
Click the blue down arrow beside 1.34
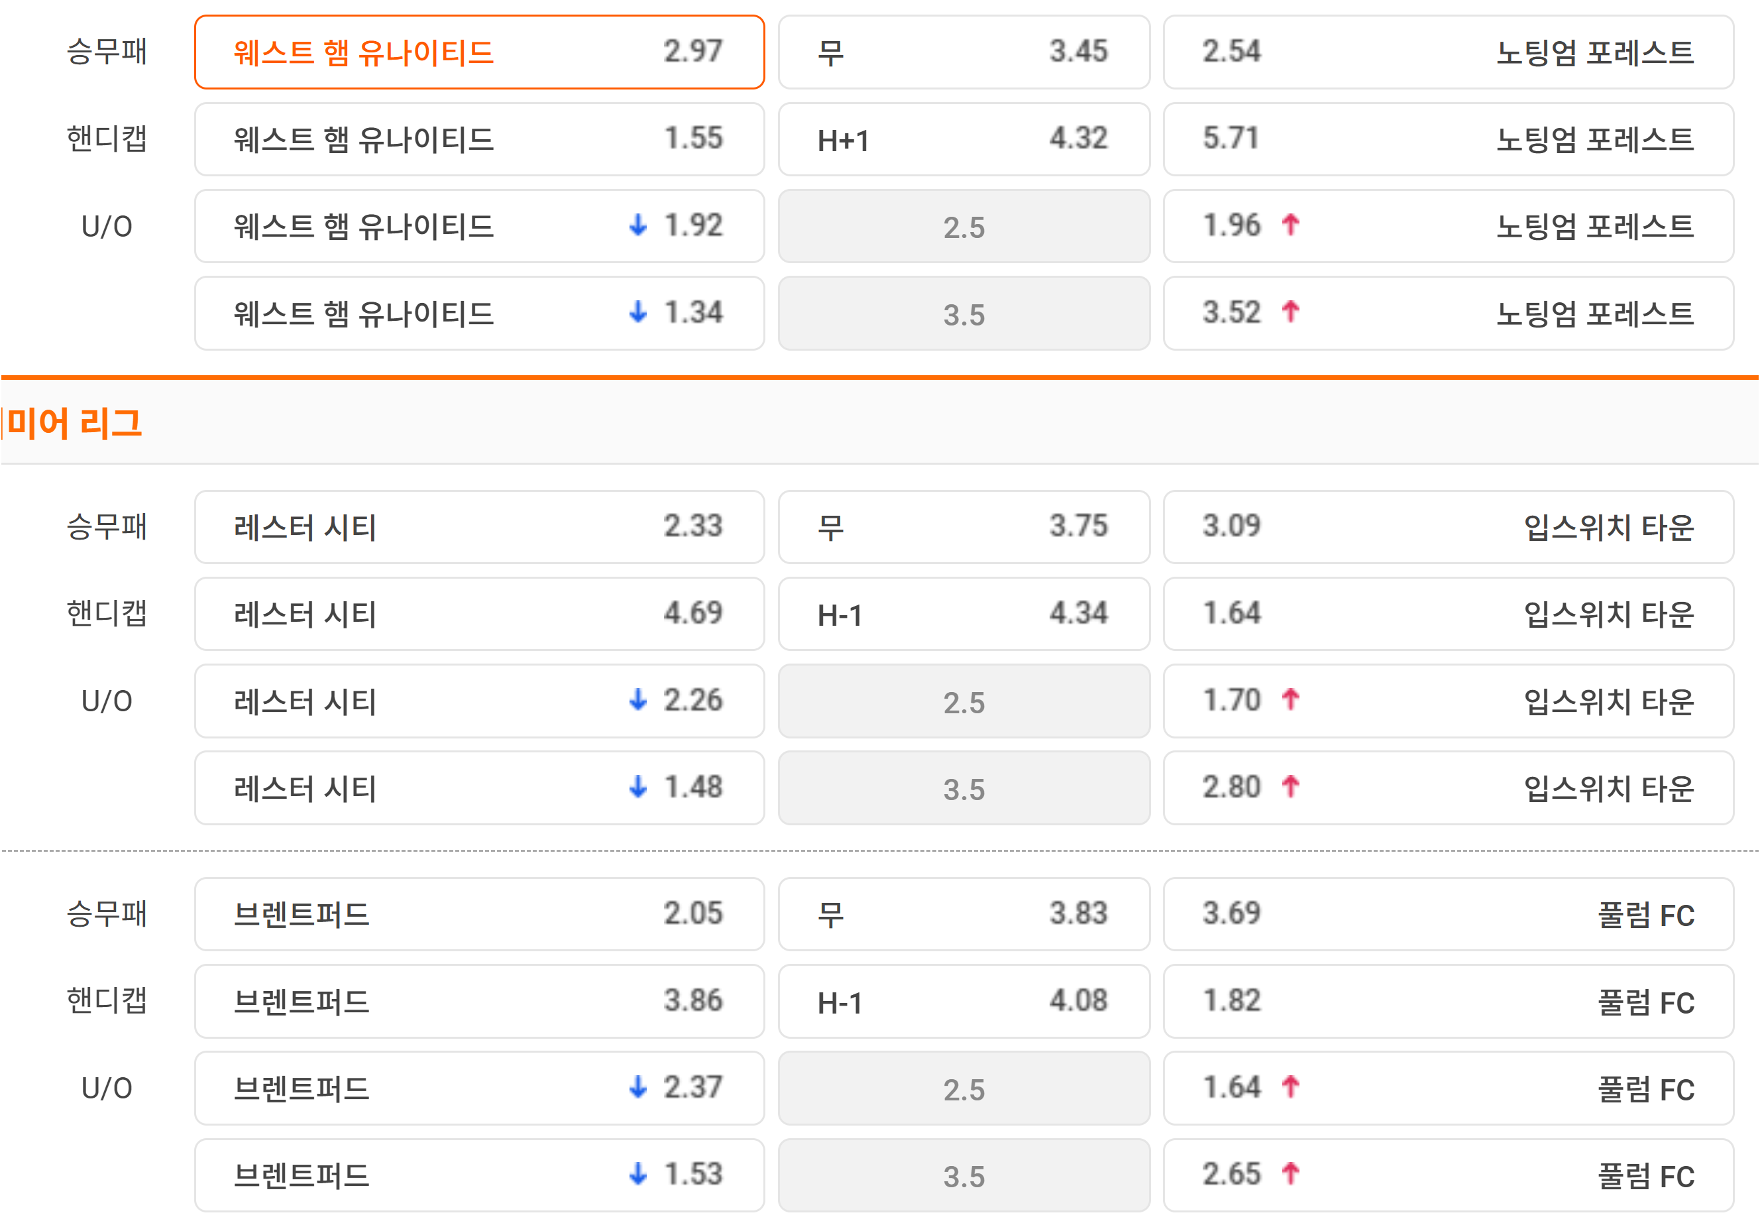click(637, 312)
